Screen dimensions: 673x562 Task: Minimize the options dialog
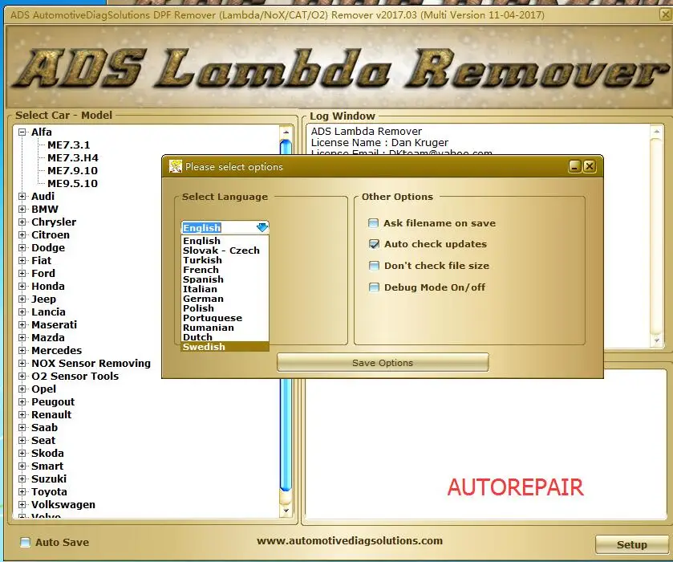pyautogui.click(x=574, y=166)
